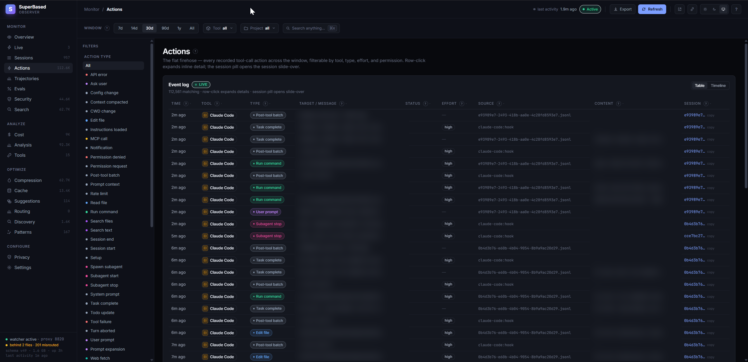Switch to light theme sun icon

705,9
